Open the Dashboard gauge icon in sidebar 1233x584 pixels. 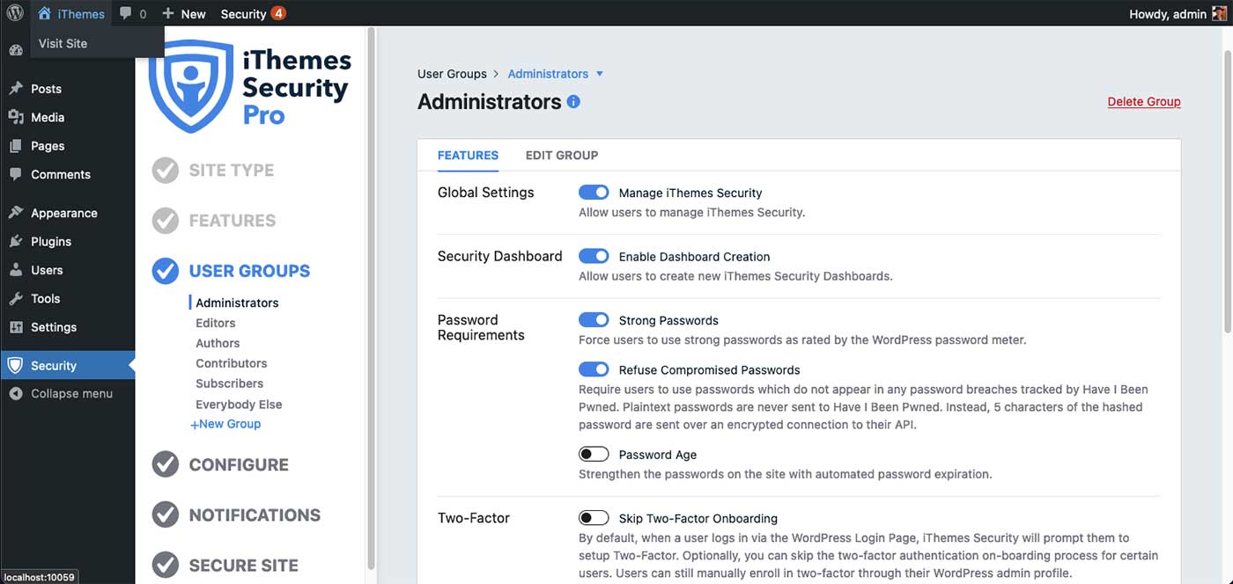(x=15, y=50)
